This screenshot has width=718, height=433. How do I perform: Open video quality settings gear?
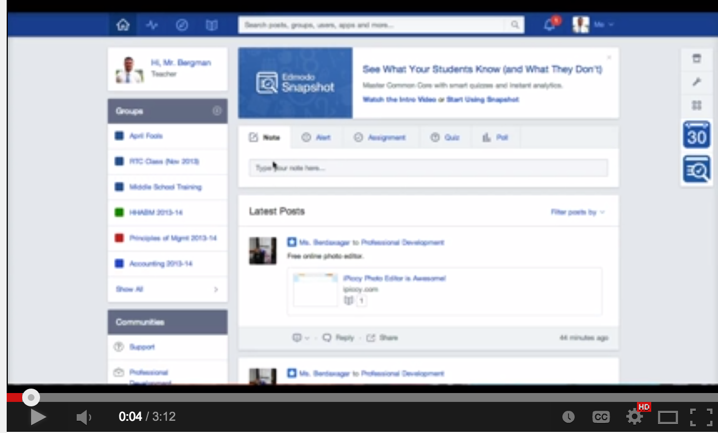click(635, 417)
